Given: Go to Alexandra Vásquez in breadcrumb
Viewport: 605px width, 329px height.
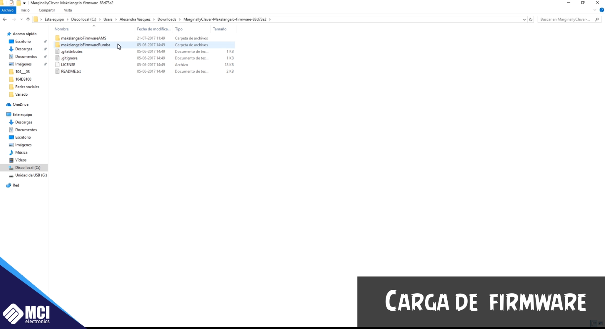Looking at the screenshot, I should 135,19.
